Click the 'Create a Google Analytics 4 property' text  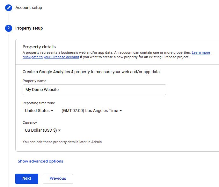click(91, 72)
